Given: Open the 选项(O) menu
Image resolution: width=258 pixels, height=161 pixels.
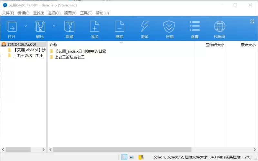Looking at the screenshot, I should point(54,13).
